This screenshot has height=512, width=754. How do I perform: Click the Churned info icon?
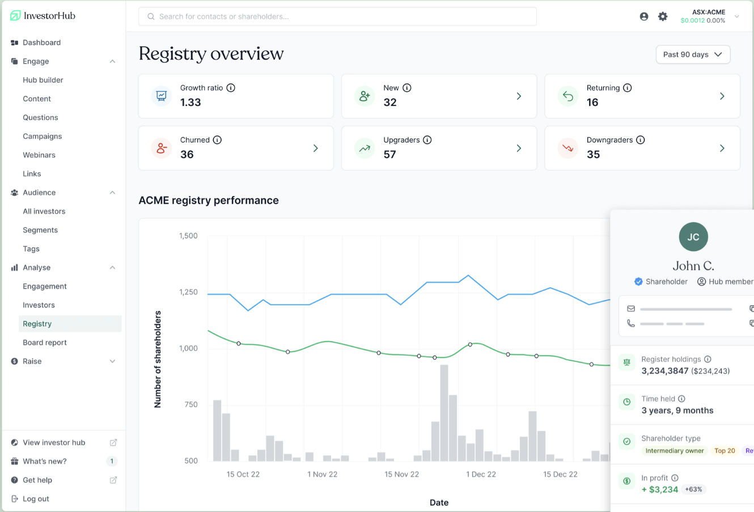pos(217,140)
